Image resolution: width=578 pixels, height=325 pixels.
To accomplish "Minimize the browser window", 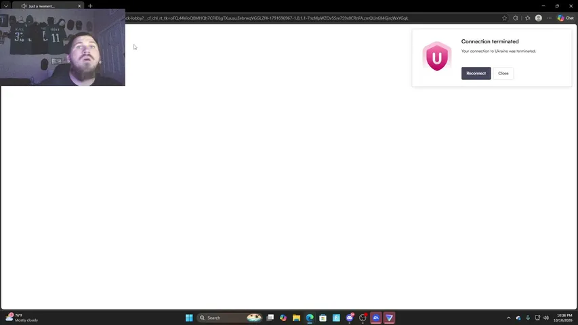I will point(543,6).
